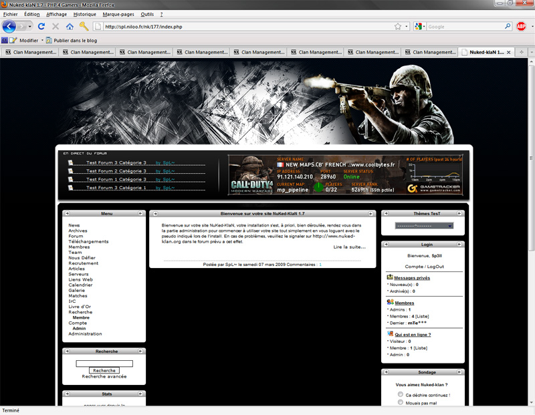Reload the page with the refresh icon
This screenshot has height=415, width=535.
point(41,27)
